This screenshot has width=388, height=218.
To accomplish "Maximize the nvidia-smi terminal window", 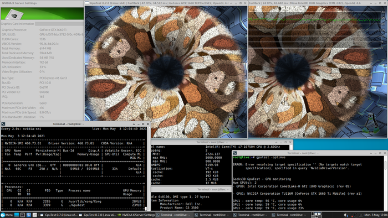I will 143,124.
